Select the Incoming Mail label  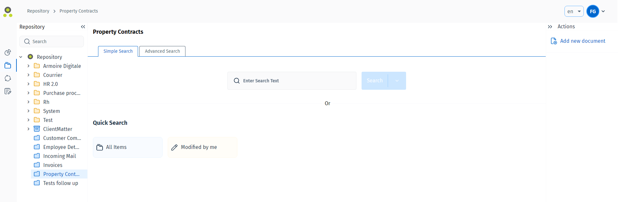tap(60, 156)
